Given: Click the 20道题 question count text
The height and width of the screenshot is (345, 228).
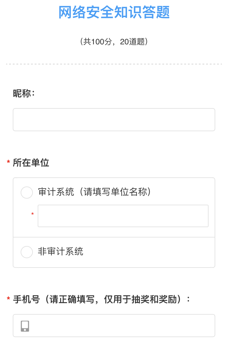Looking at the screenshot, I should click(132, 42).
